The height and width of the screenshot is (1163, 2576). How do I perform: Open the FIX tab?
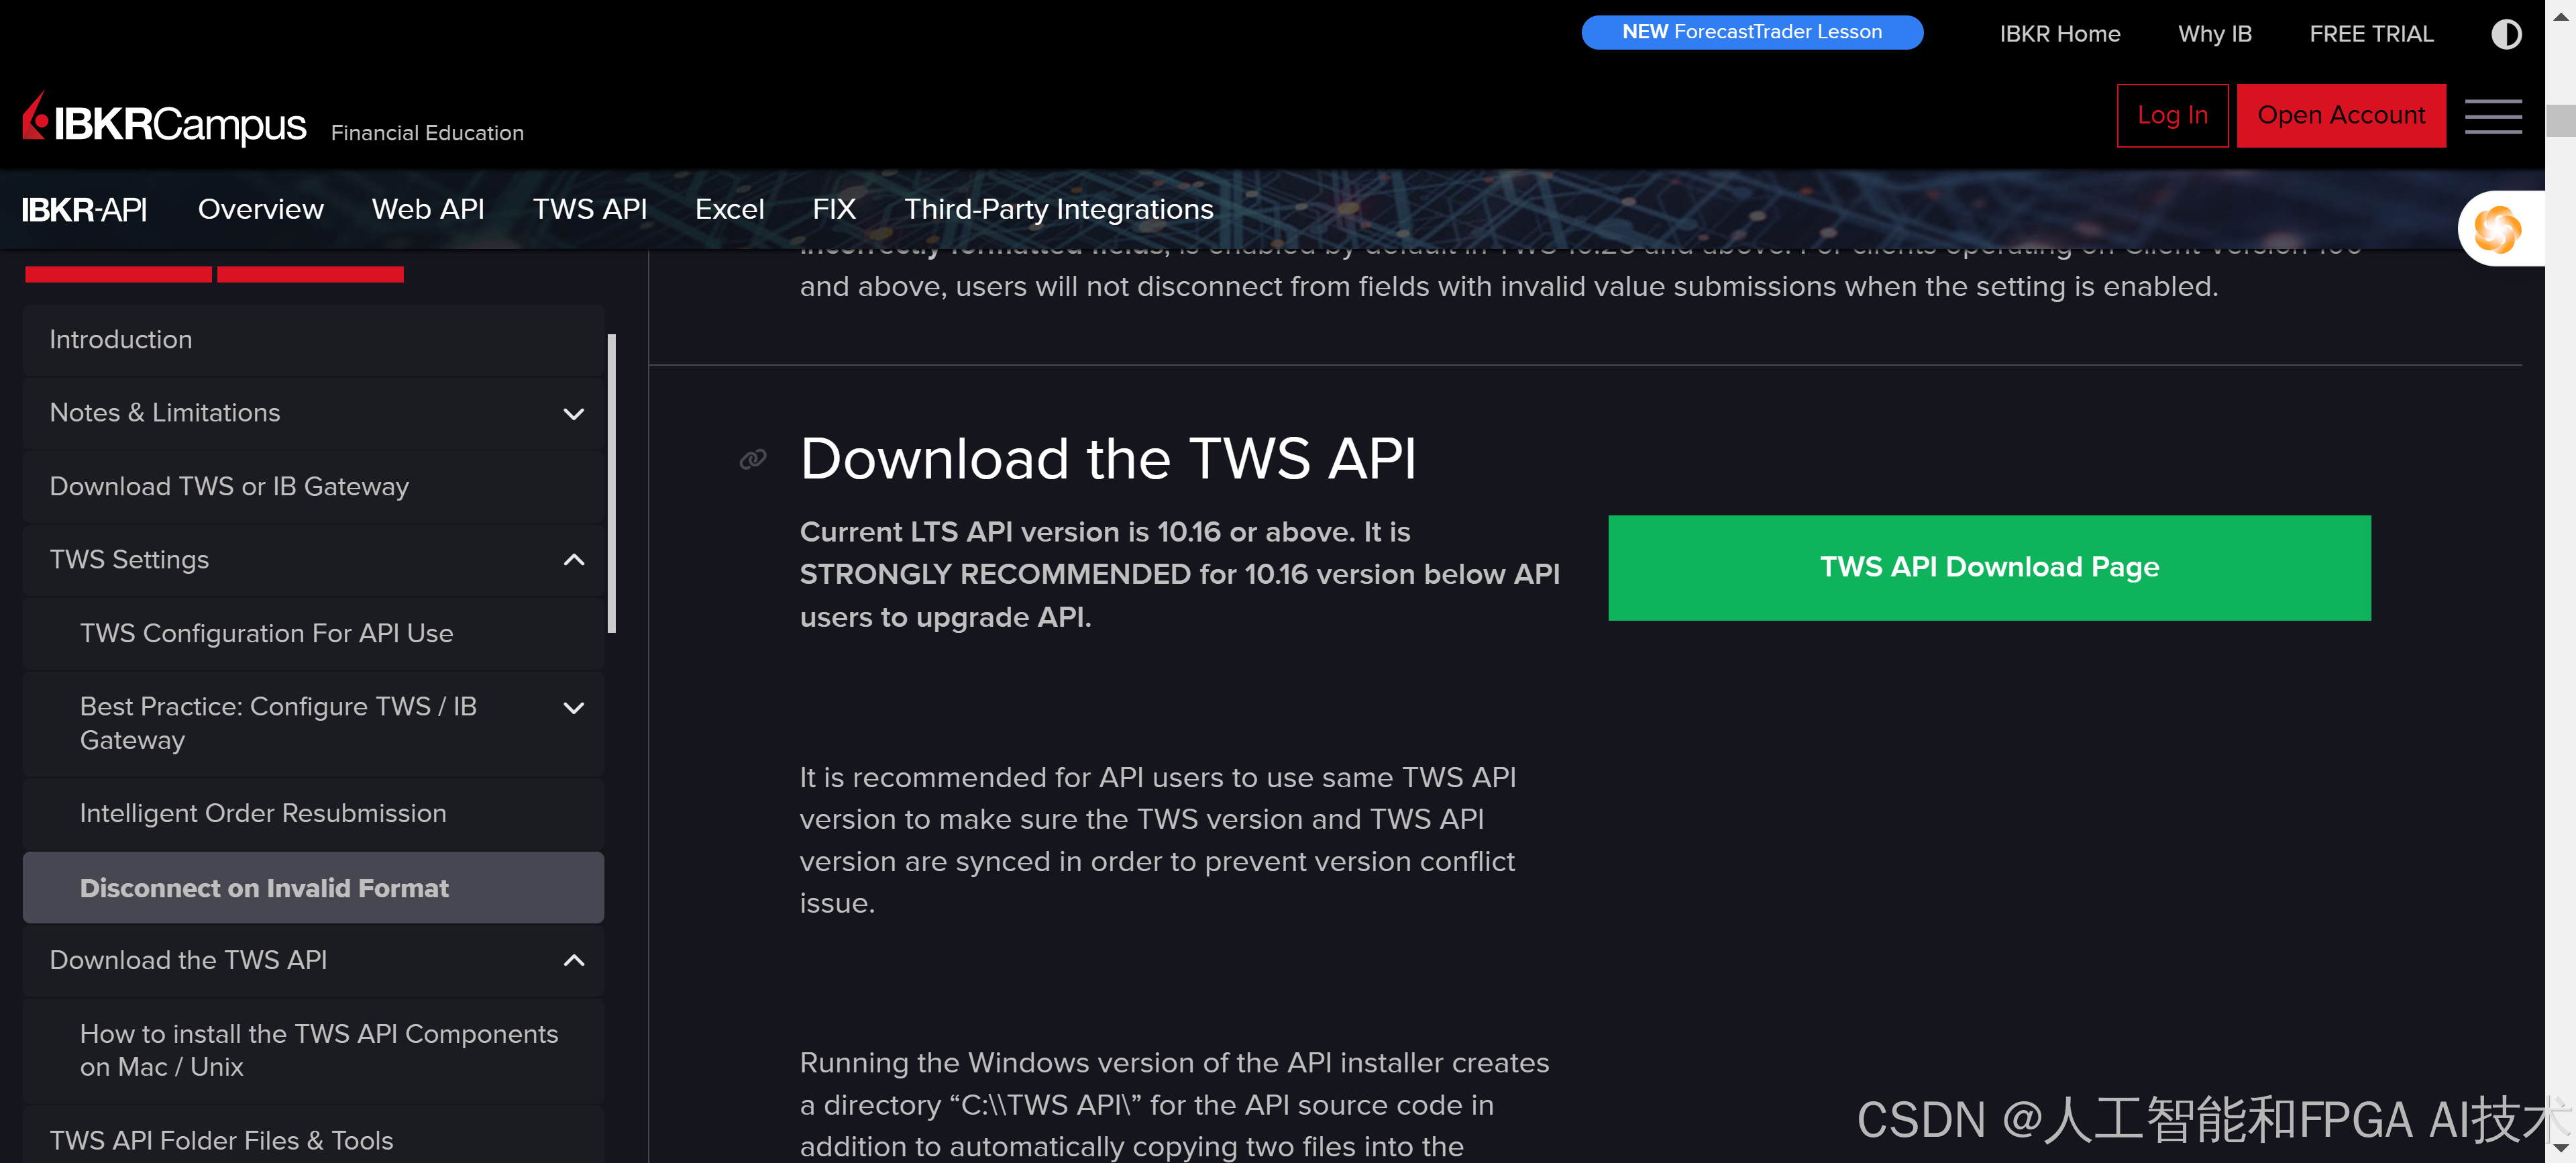(834, 209)
